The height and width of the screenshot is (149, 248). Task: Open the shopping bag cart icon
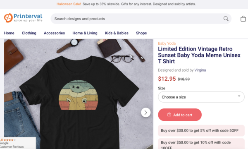[243, 19]
